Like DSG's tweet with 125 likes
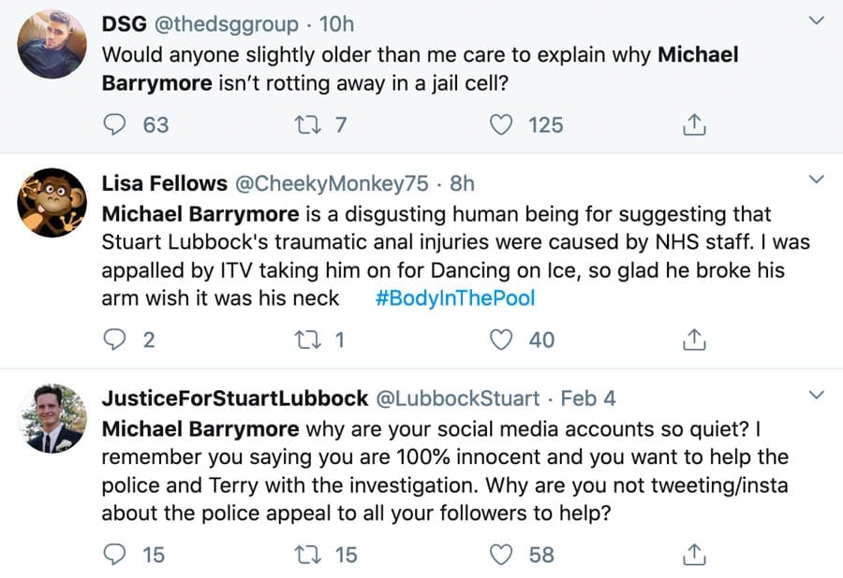 (x=504, y=123)
